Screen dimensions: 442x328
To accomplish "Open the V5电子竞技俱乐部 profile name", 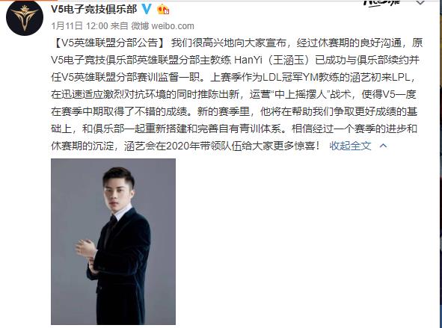I will (94, 9).
